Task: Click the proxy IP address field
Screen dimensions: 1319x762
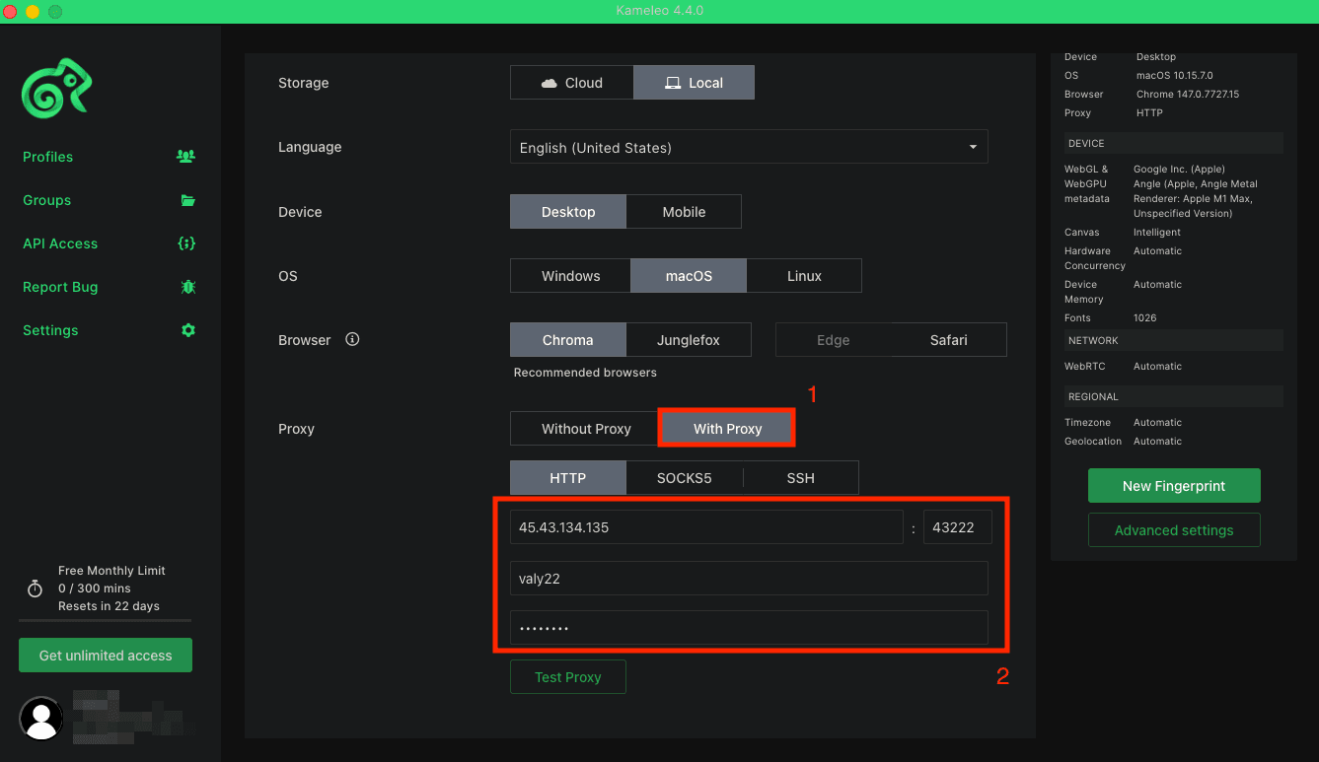Action: click(x=706, y=526)
